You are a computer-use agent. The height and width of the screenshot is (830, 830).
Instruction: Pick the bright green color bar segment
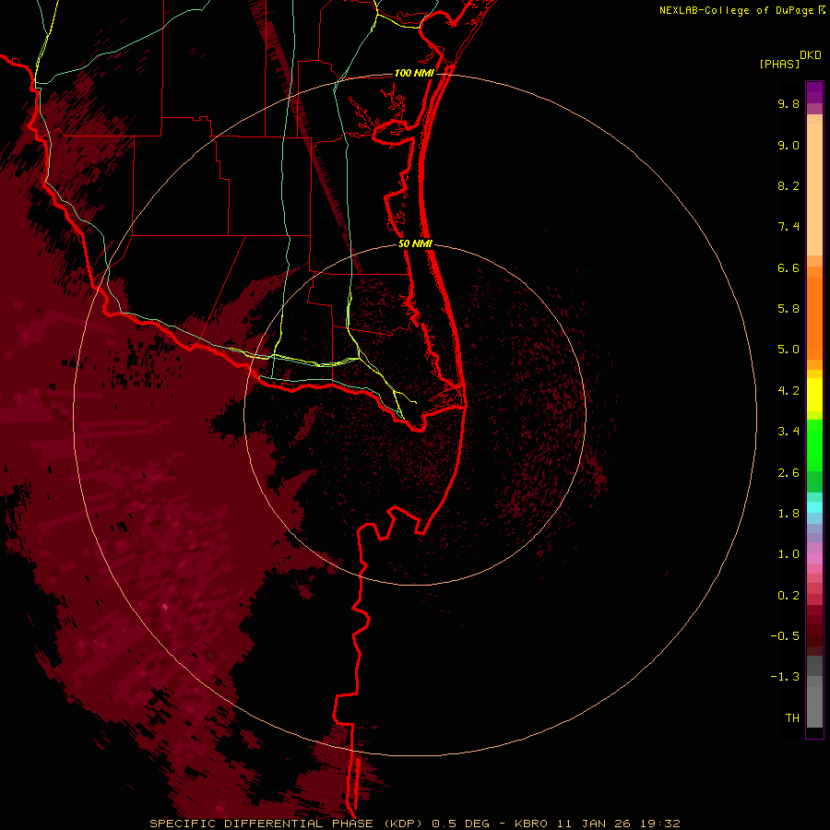(814, 445)
